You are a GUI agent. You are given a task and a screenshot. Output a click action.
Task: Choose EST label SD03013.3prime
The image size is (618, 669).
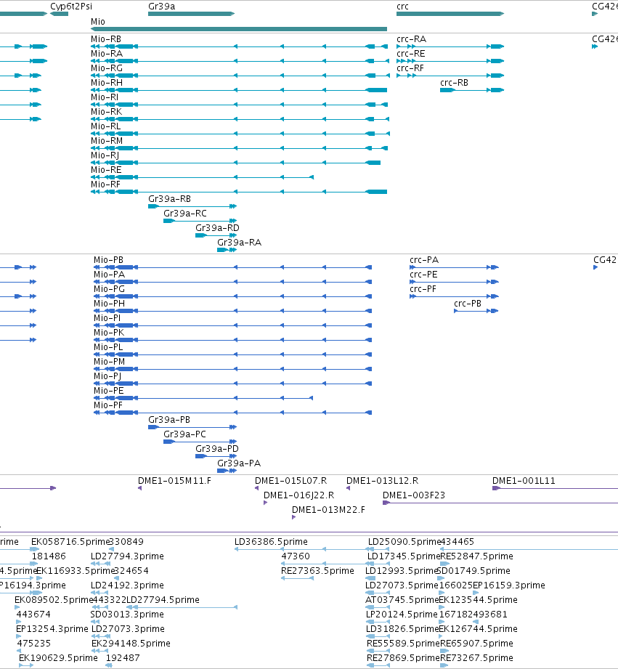(127, 615)
